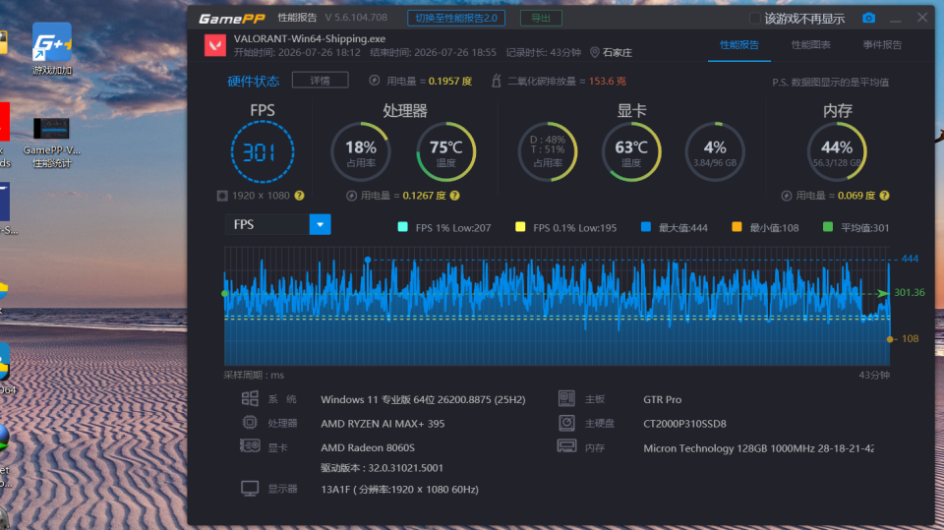Click the memory usage gauge 44%
944x530 pixels.
[837, 151]
